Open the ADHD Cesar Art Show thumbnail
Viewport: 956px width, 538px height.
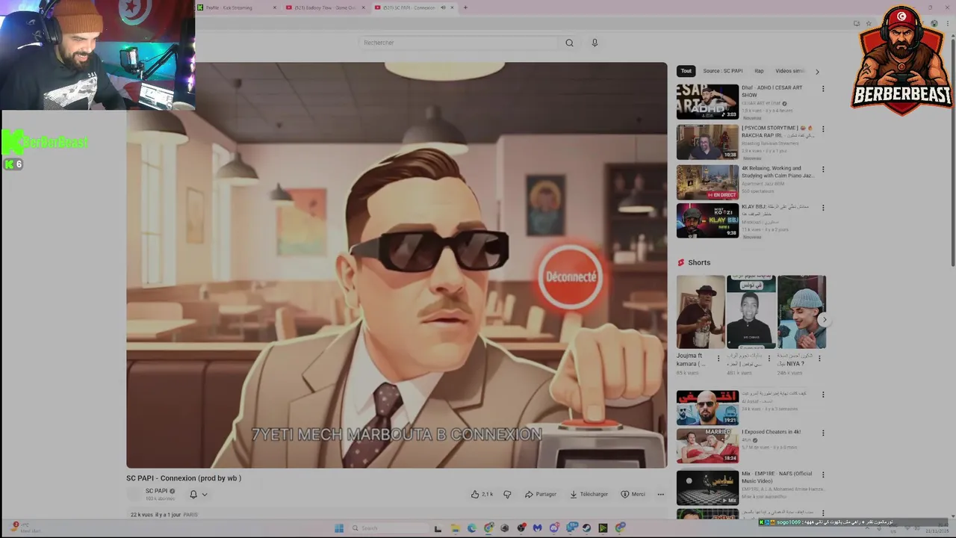coord(707,102)
